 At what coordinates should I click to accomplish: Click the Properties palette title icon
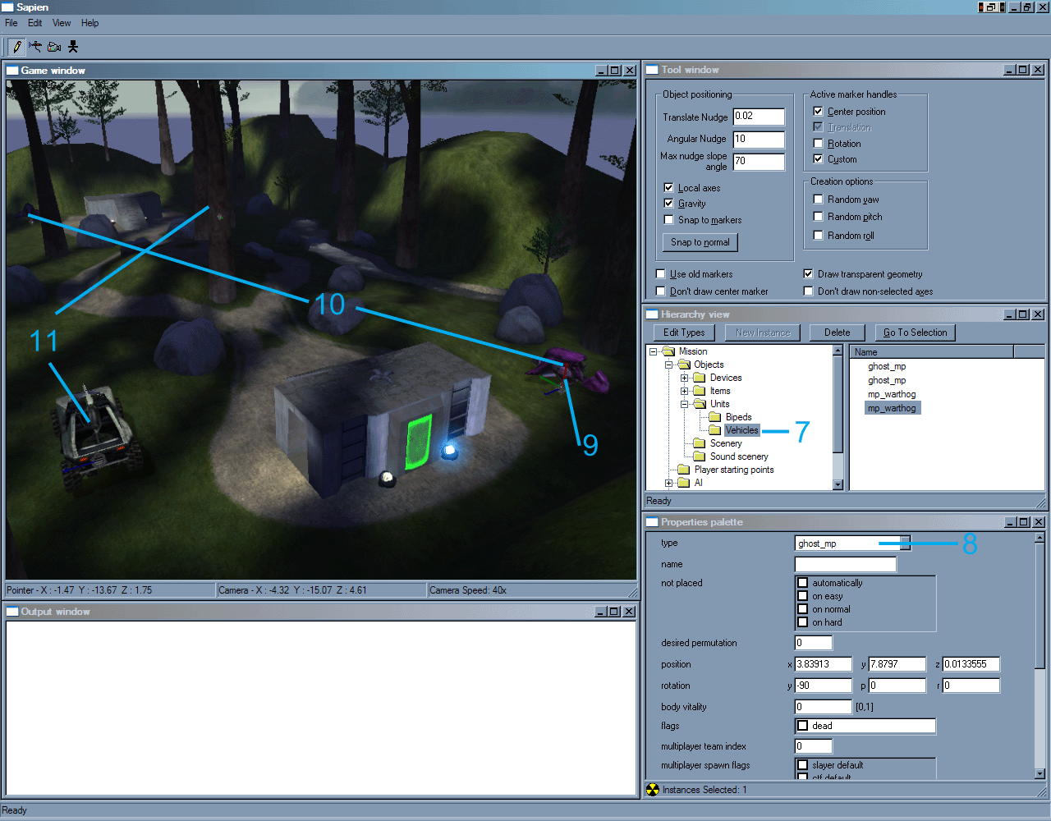click(652, 522)
